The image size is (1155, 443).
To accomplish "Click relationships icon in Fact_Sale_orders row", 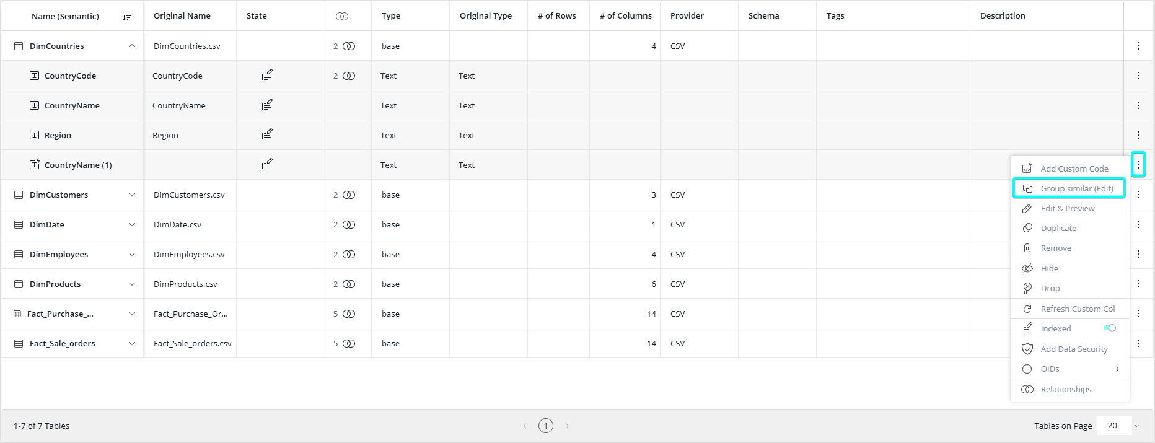I will [349, 344].
